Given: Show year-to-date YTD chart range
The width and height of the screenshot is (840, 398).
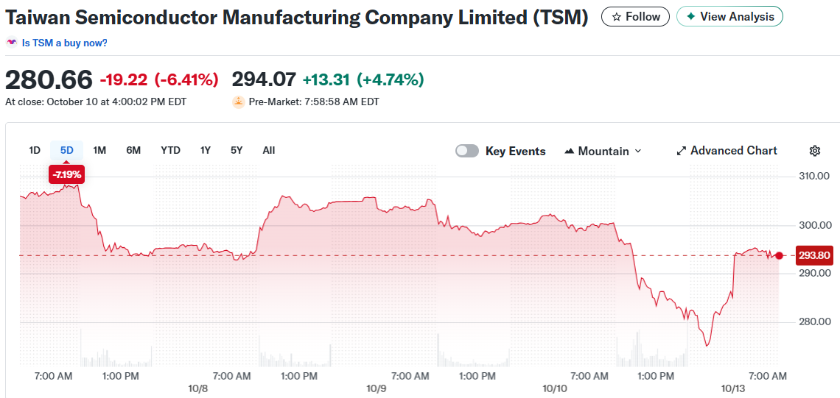Looking at the screenshot, I should (170, 150).
